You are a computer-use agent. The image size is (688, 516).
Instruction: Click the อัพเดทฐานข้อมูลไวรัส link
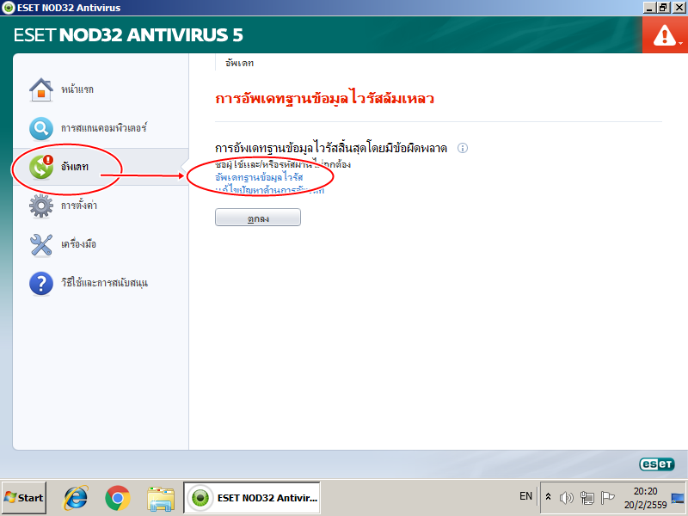(x=260, y=177)
